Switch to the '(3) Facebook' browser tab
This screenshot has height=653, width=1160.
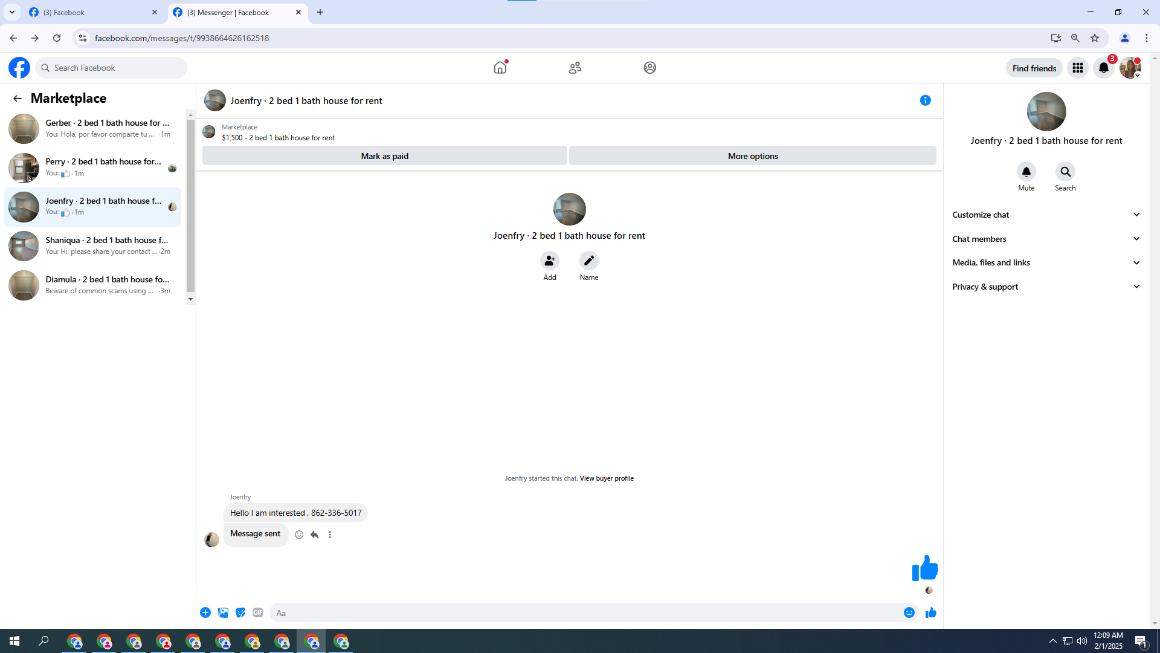[94, 13]
